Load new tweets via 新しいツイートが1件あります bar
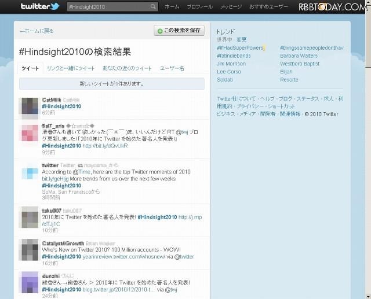This screenshot has width=371, height=299. pyautogui.click(x=112, y=84)
